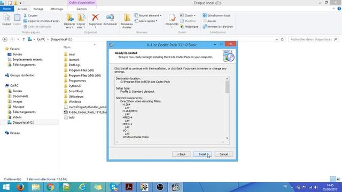Open Google Chrome from the taskbar
Image resolution: width=342 pixels, height=192 pixels.
50,187
